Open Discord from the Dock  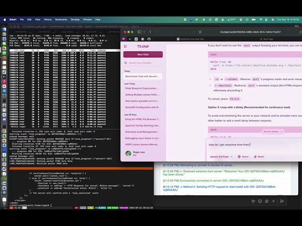pos(4,120)
